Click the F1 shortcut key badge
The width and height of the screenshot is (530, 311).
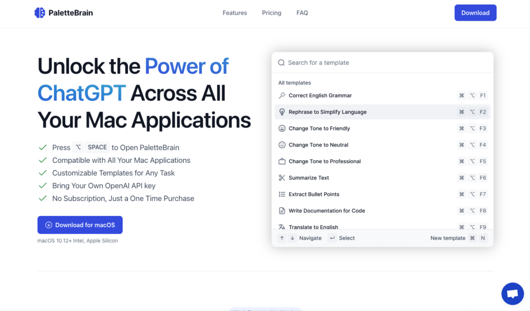[x=483, y=96]
